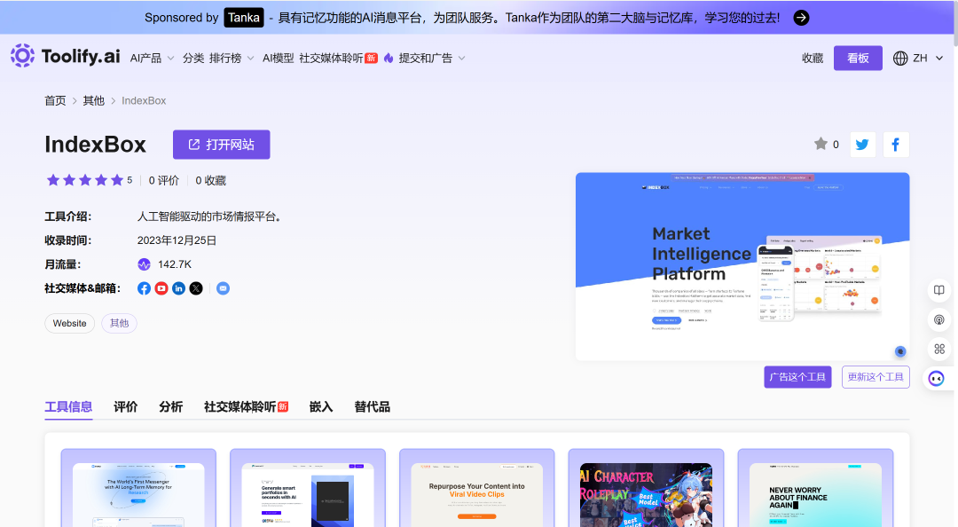Click the 142.7K traffic value
Image resolution: width=958 pixels, height=527 pixels.
pyautogui.click(x=175, y=264)
